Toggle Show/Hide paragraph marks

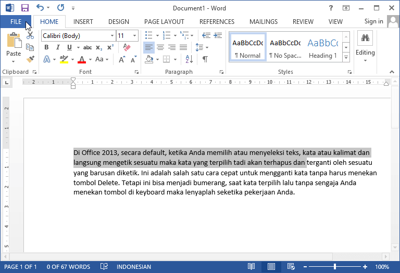point(205,59)
